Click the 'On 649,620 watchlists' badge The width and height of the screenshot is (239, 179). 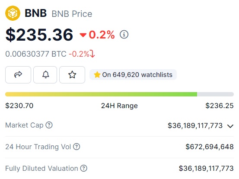133,75
